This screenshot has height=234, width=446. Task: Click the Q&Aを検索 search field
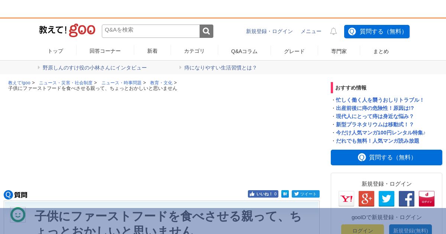coord(151,31)
